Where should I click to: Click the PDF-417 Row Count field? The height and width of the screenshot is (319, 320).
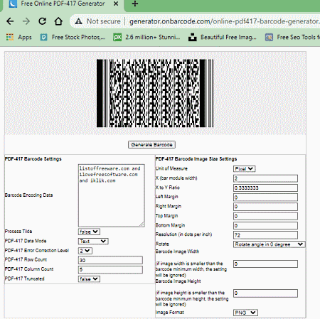[x=110, y=260]
